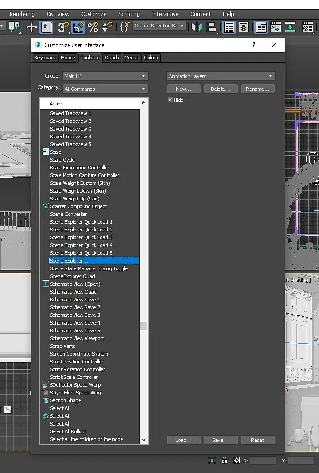Toggle Percent Snap icon
The image size is (319, 473).
tap(93, 27)
